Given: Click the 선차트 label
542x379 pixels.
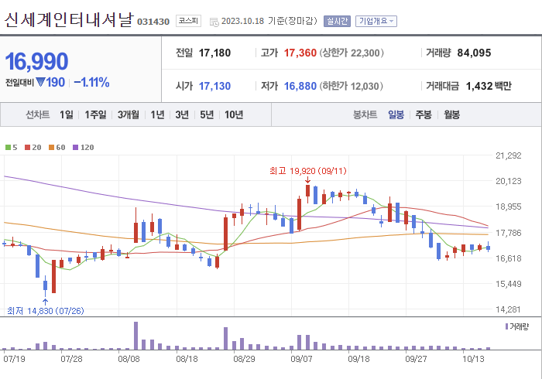Looking at the screenshot, I should tap(38, 114).
